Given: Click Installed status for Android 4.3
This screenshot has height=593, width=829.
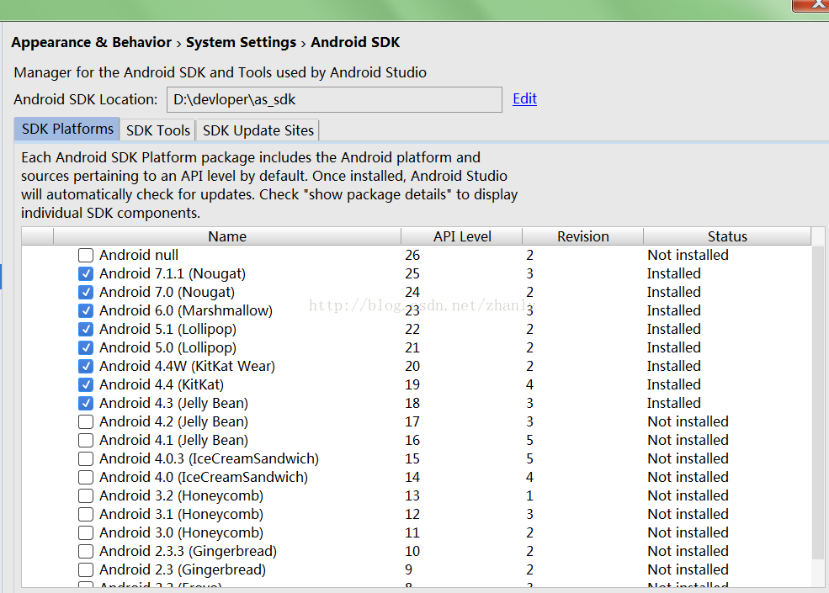Looking at the screenshot, I should click(x=674, y=403).
